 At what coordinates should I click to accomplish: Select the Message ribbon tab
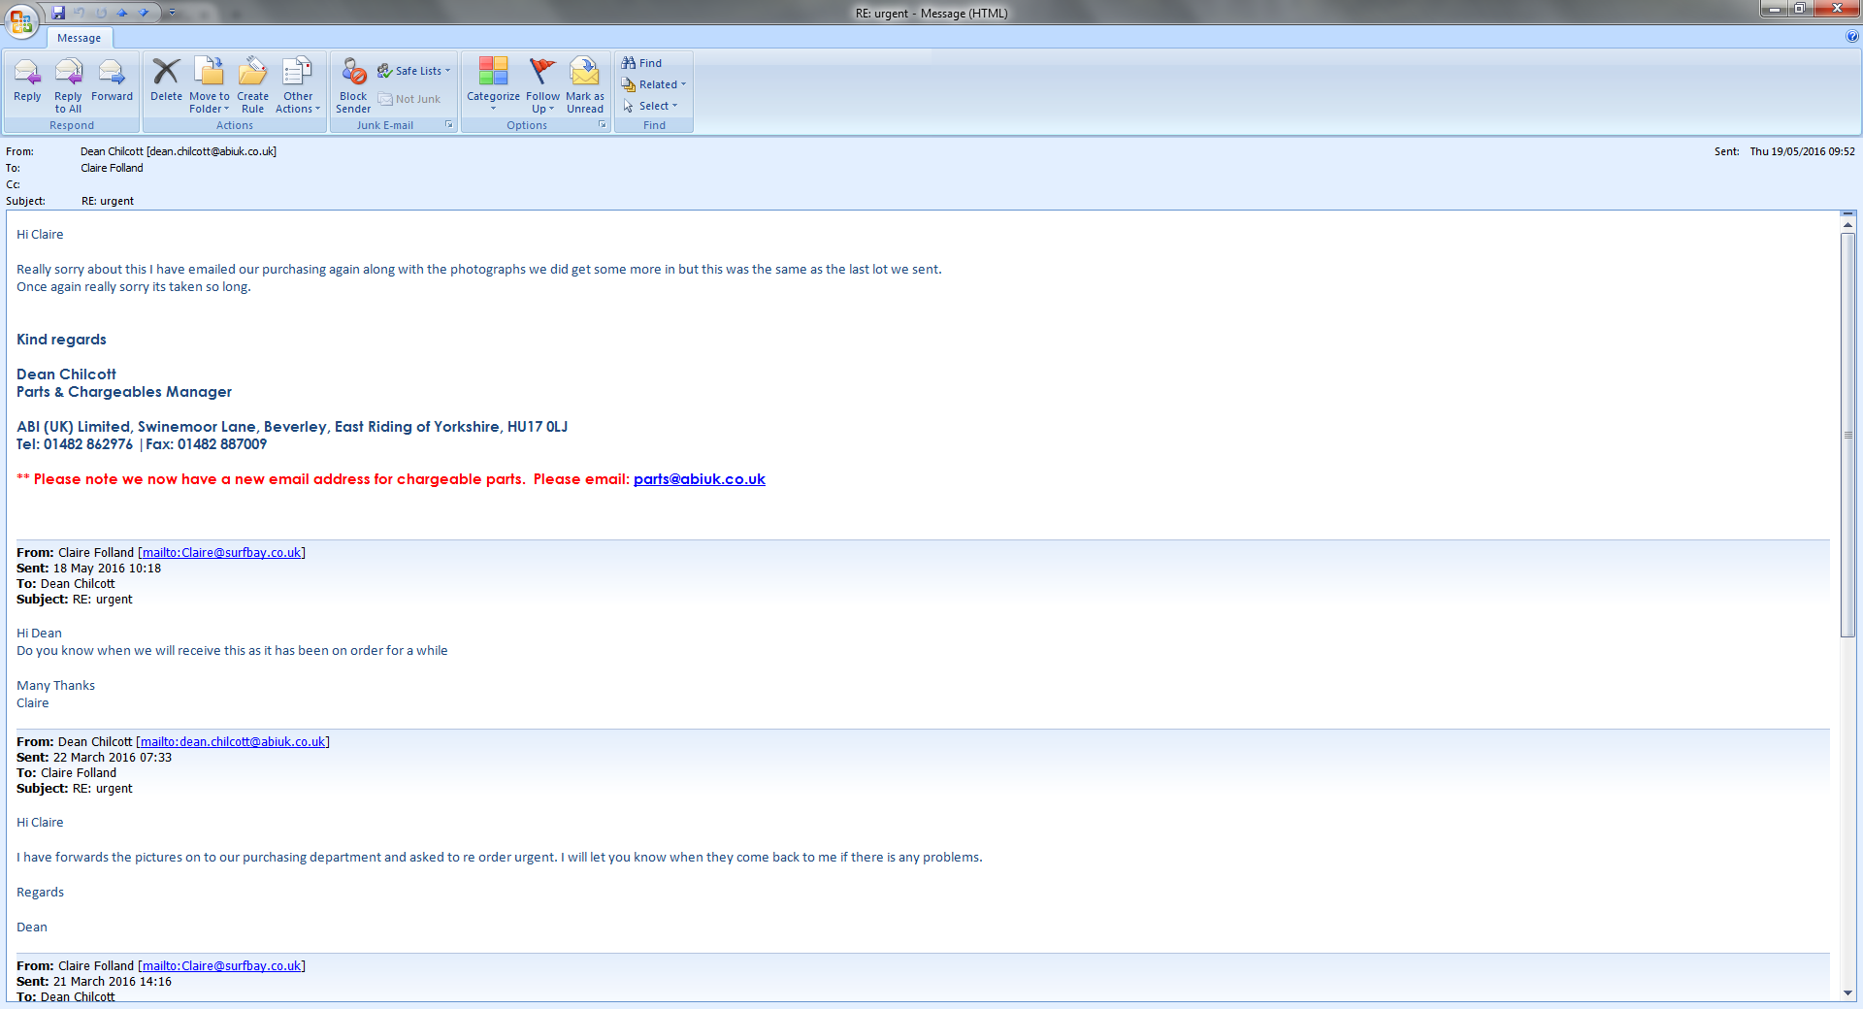pos(79,38)
